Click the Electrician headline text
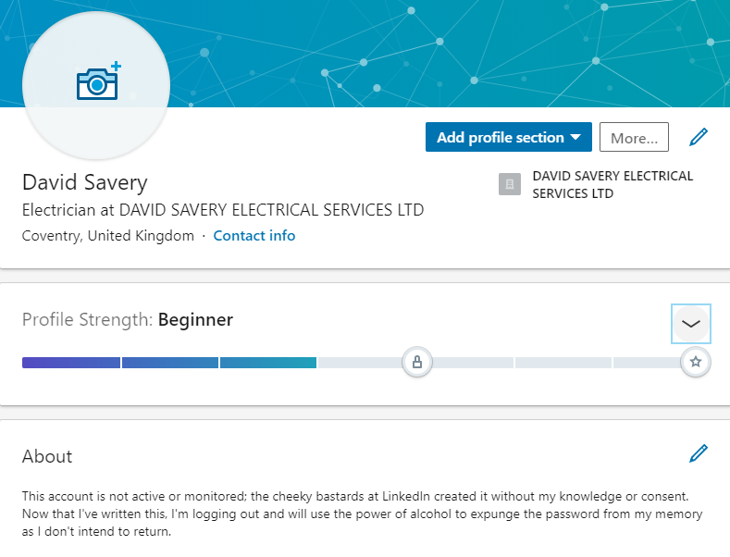Screen dimensions: 730x557 pos(223,210)
